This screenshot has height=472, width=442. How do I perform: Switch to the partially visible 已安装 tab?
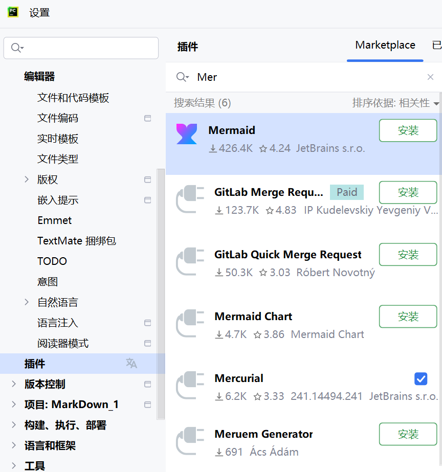(436, 45)
